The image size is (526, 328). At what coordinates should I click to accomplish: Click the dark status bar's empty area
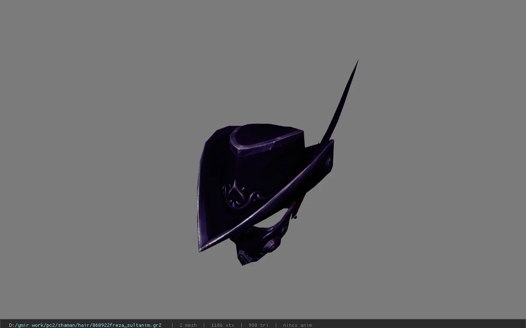point(419,325)
